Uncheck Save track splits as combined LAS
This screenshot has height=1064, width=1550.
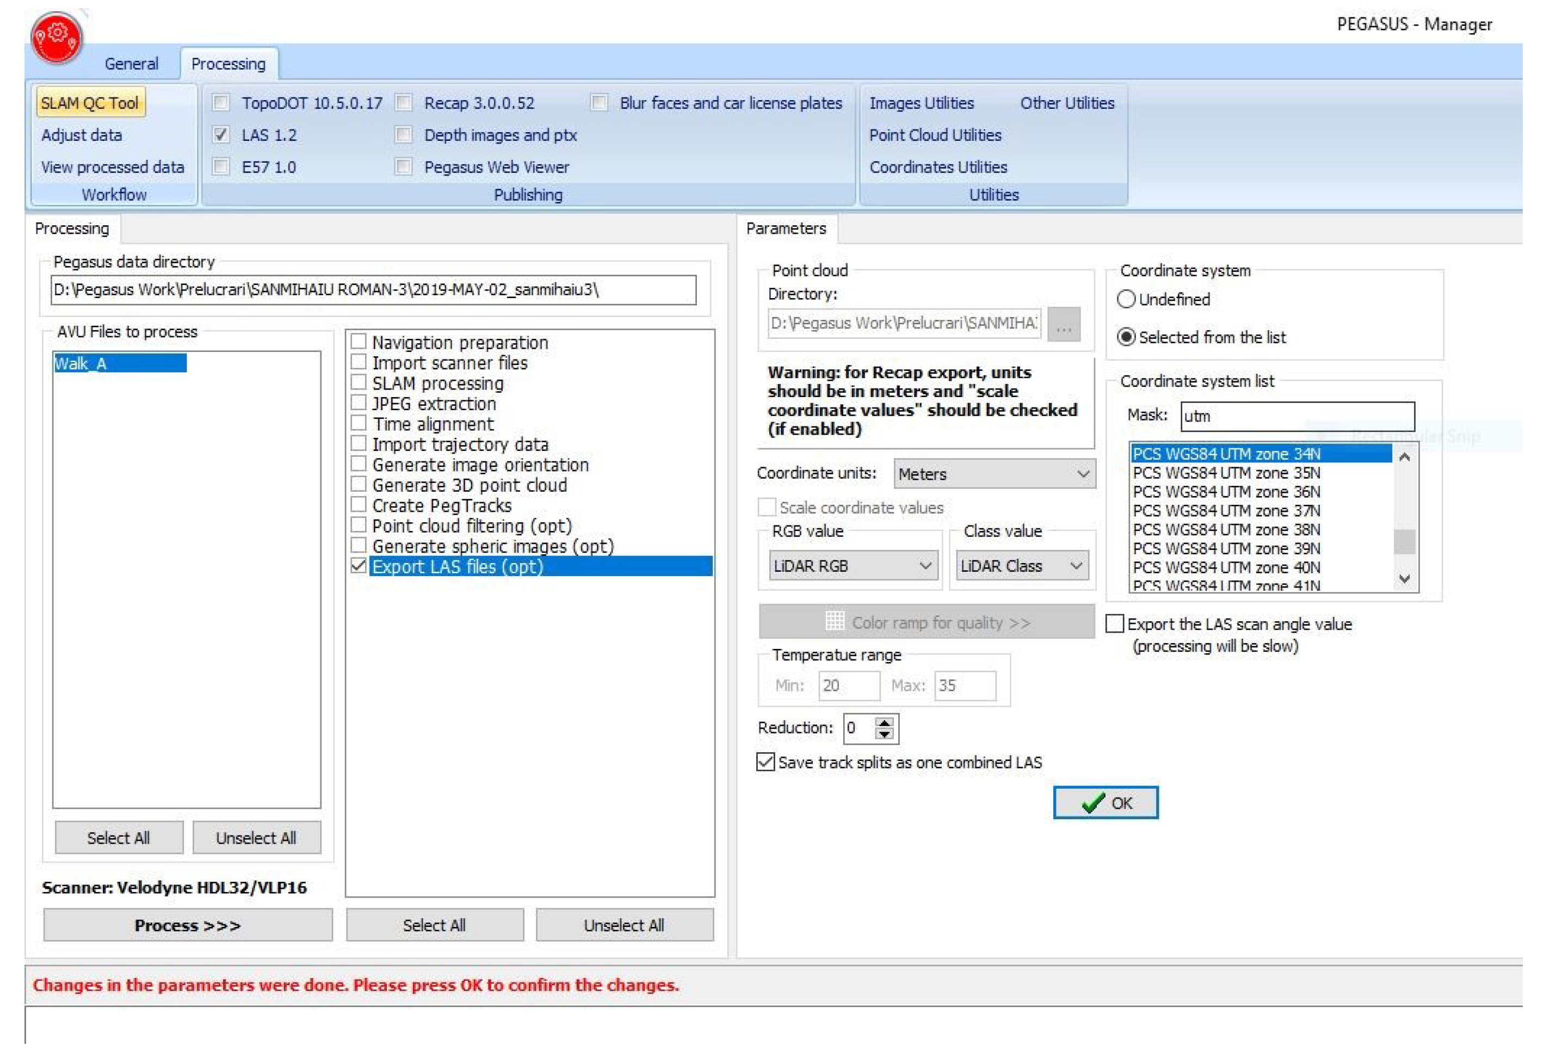tap(765, 762)
